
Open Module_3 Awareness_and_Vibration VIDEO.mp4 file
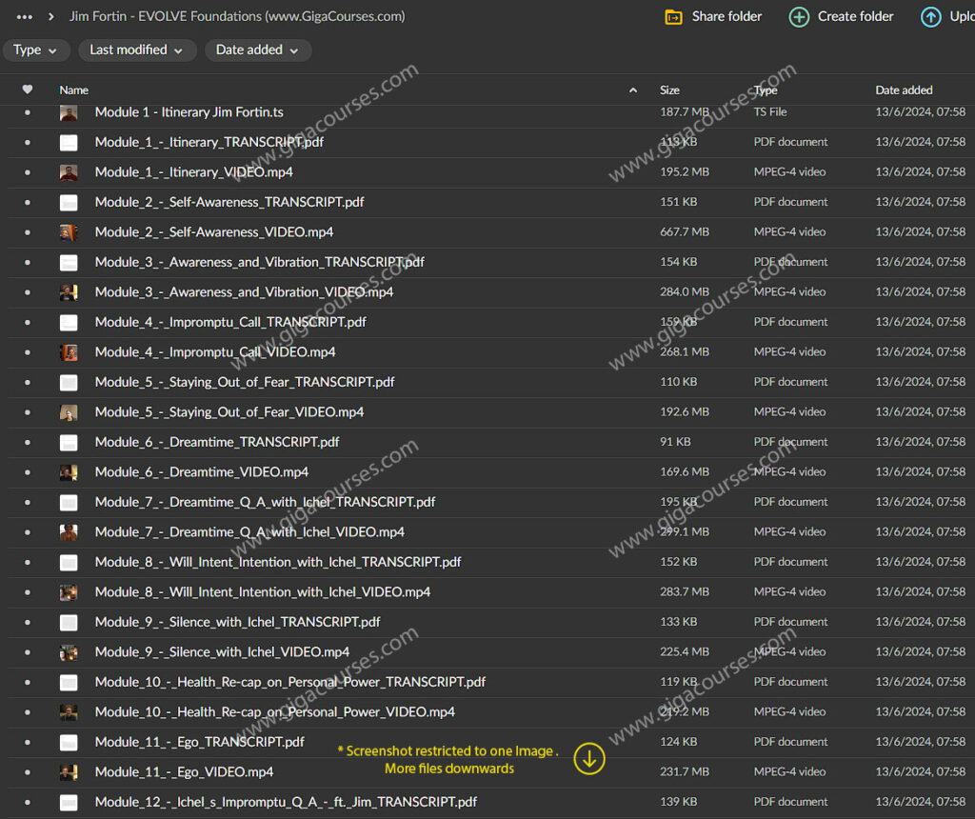(244, 292)
